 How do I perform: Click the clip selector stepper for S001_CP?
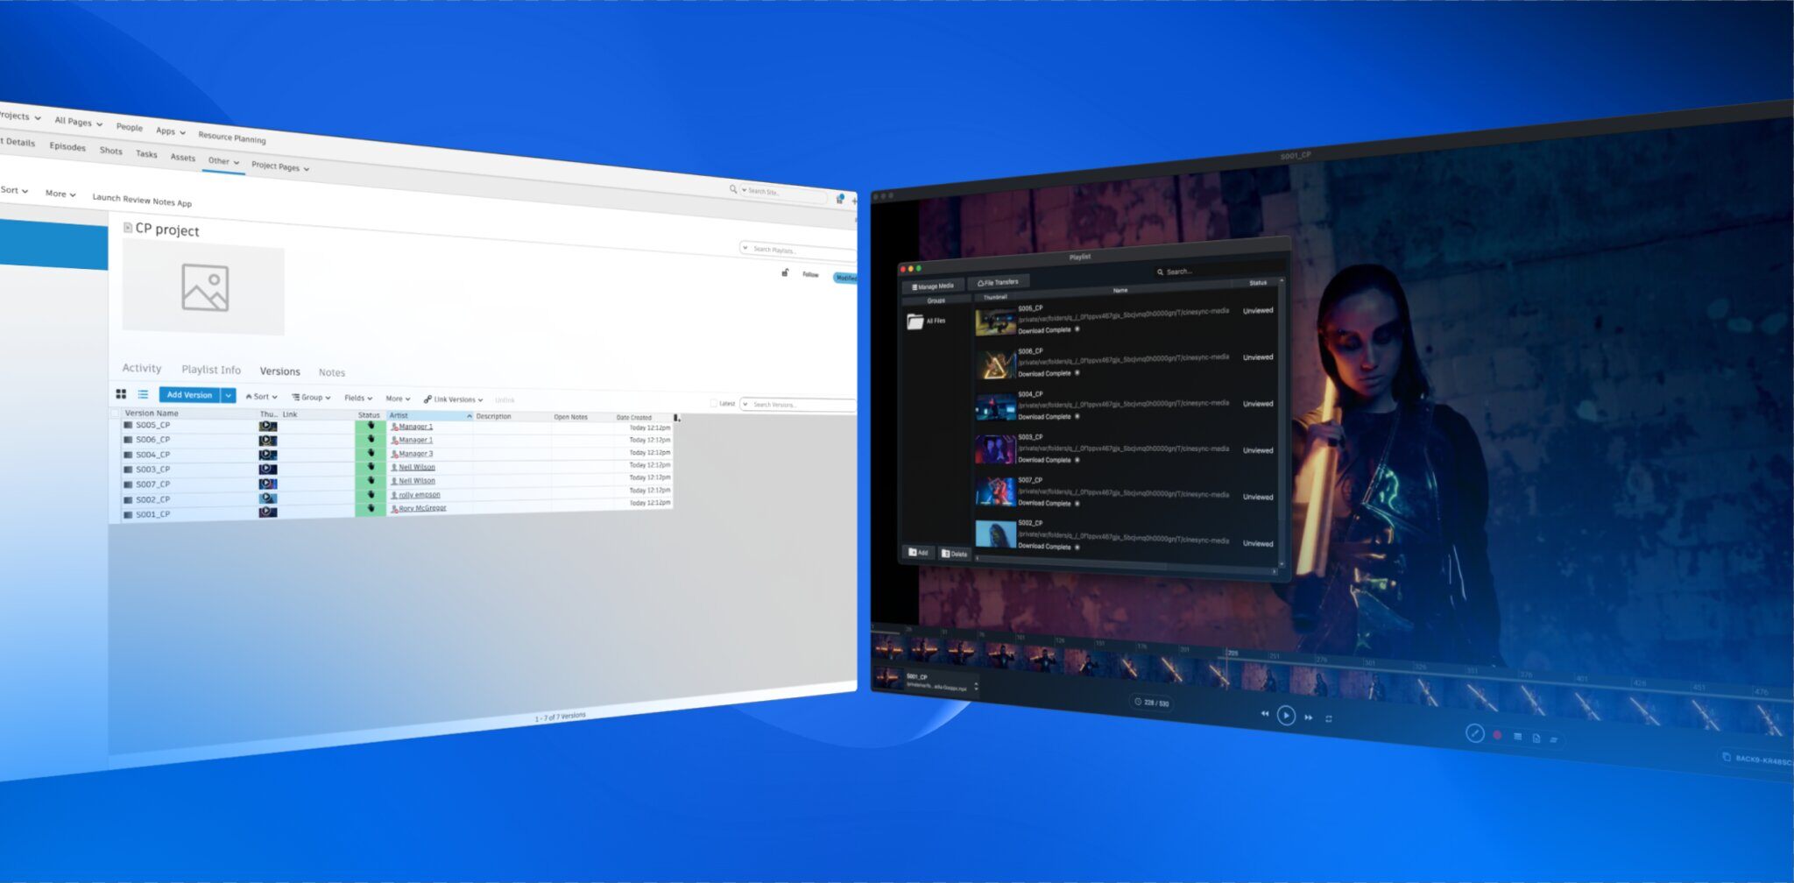(976, 687)
